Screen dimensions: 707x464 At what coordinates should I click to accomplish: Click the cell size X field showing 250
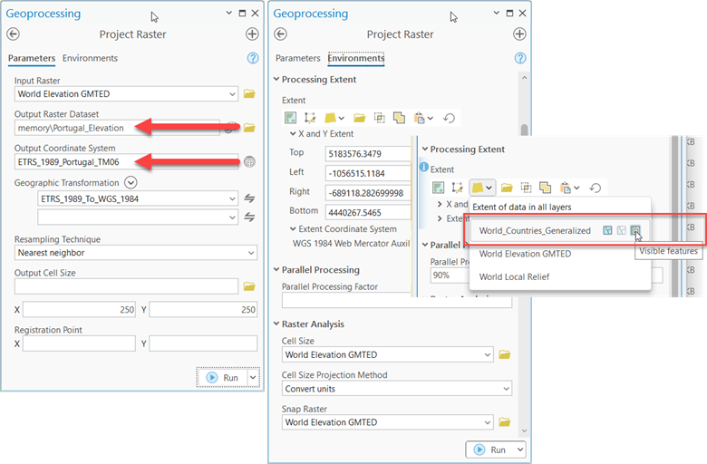pyautogui.click(x=79, y=309)
